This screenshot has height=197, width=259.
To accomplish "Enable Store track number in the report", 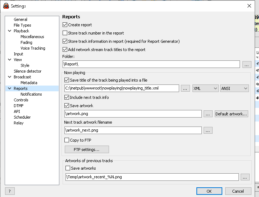I will click(x=65, y=33).
